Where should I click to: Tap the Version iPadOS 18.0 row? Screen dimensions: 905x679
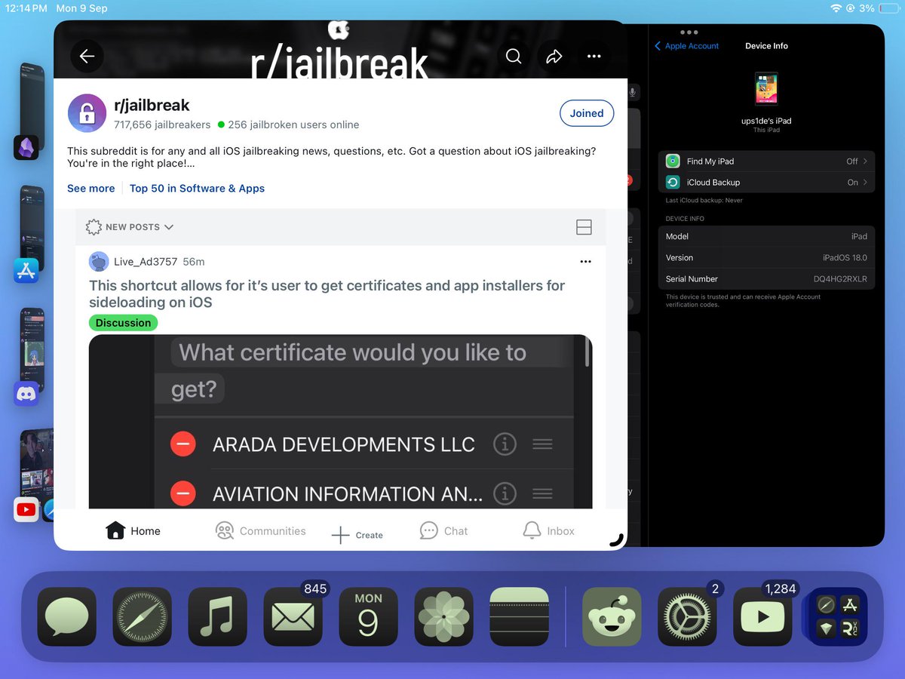click(x=767, y=257)
